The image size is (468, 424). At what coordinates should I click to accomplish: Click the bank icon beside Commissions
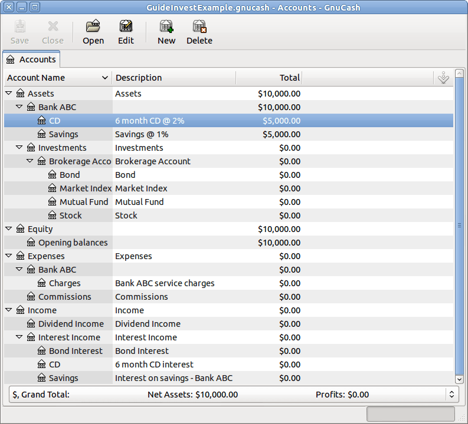tap(31, 297)
